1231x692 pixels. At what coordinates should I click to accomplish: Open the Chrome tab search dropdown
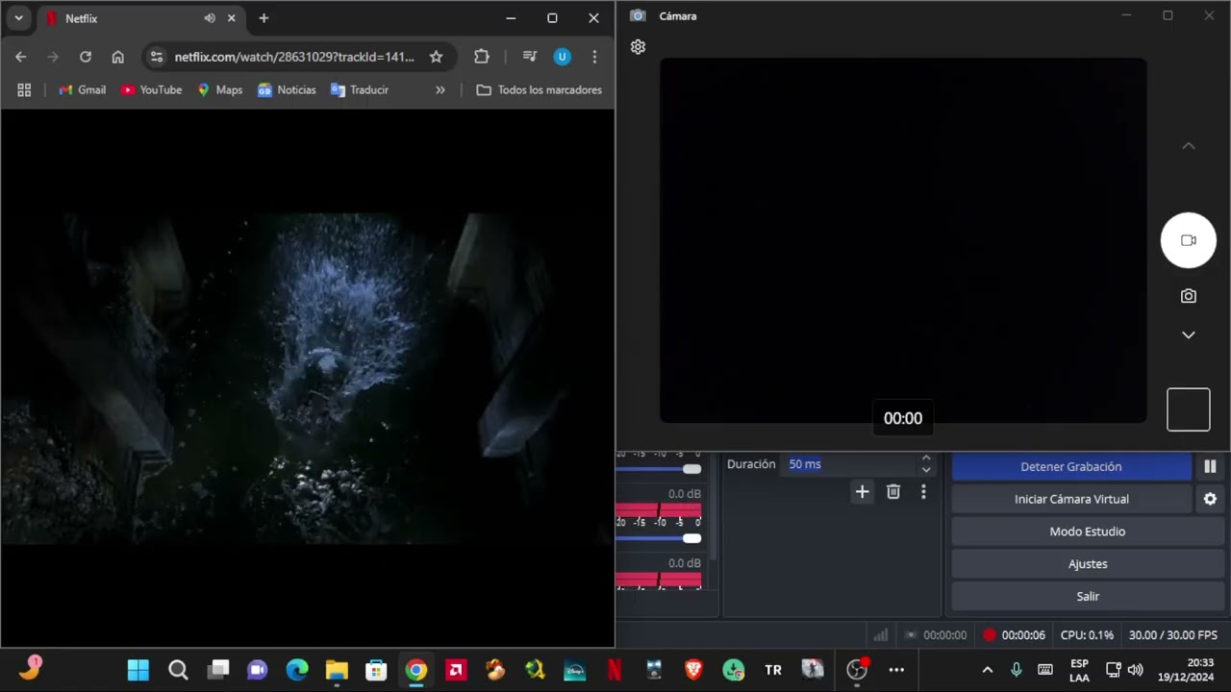coord(18,18)
